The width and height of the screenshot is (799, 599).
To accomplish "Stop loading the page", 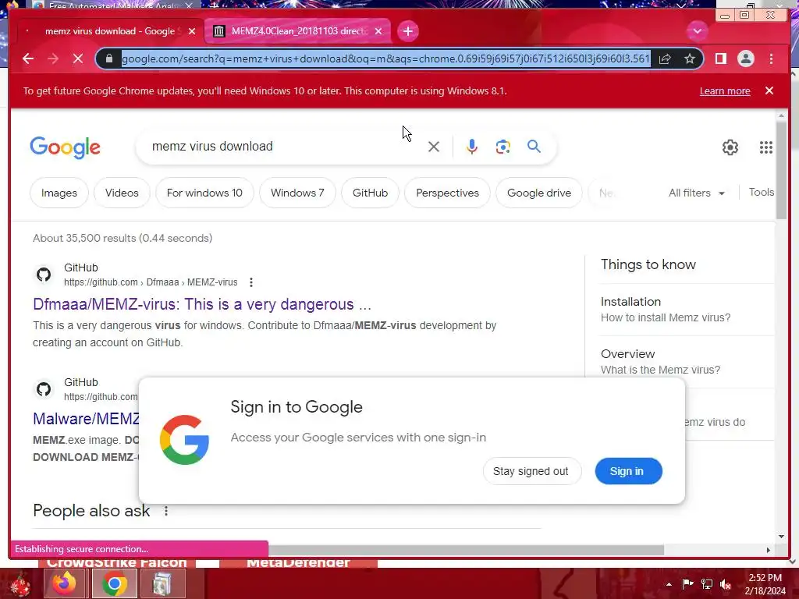I will click(x=78, y=59).
